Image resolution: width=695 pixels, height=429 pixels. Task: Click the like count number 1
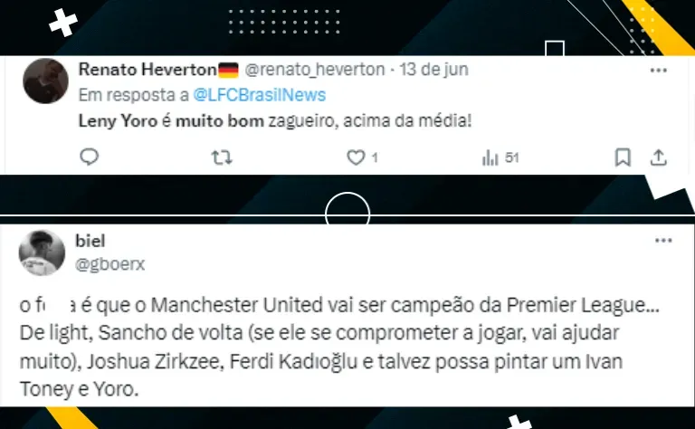pyautogui.click(x=375, y=157)
